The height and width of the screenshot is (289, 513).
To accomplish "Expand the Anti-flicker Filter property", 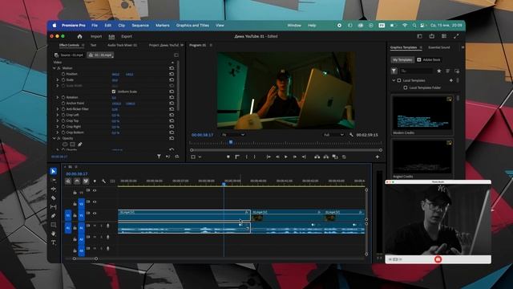I will (58, 109).
